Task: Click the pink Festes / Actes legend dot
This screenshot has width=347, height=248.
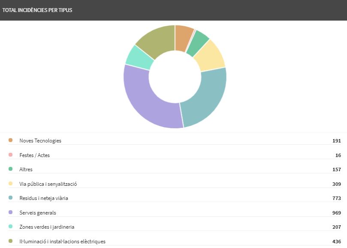Action: click(10, 154)
